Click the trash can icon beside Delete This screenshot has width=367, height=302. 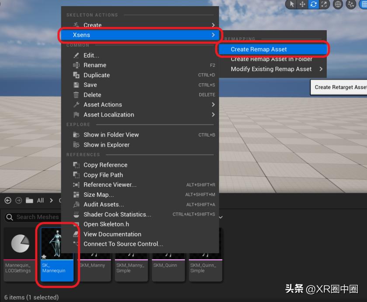coord(76,95)
